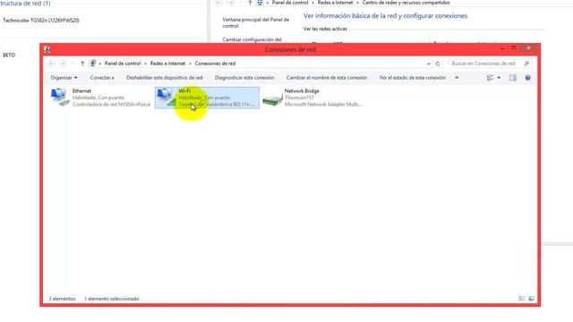573x322 pixels.
Task: Click the search magnifier icon
Action: [x=526, y=64]
